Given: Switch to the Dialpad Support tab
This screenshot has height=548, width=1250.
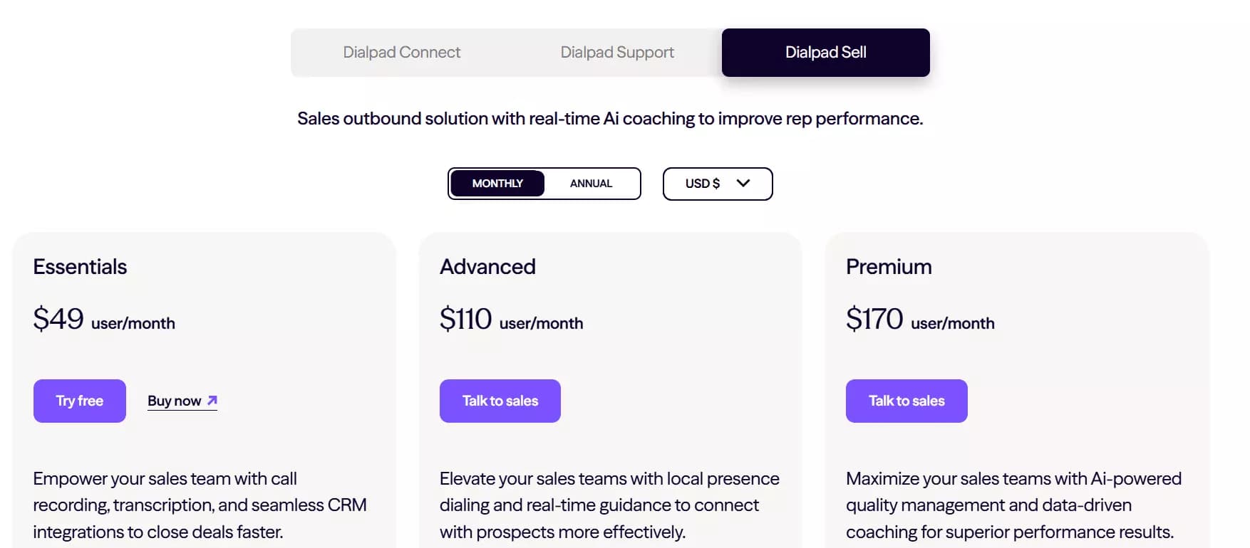Looking at the screenshot, I should point(617,52).
